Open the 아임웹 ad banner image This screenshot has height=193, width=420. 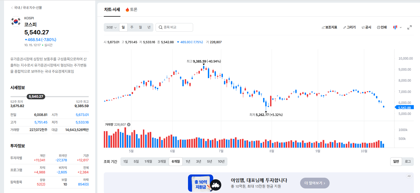205,183
